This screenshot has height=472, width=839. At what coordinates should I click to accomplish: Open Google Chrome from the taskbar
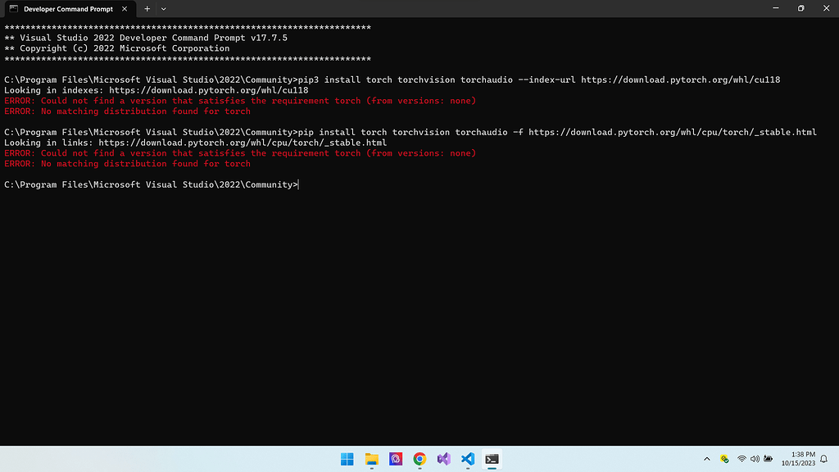[x=419, y=459]
